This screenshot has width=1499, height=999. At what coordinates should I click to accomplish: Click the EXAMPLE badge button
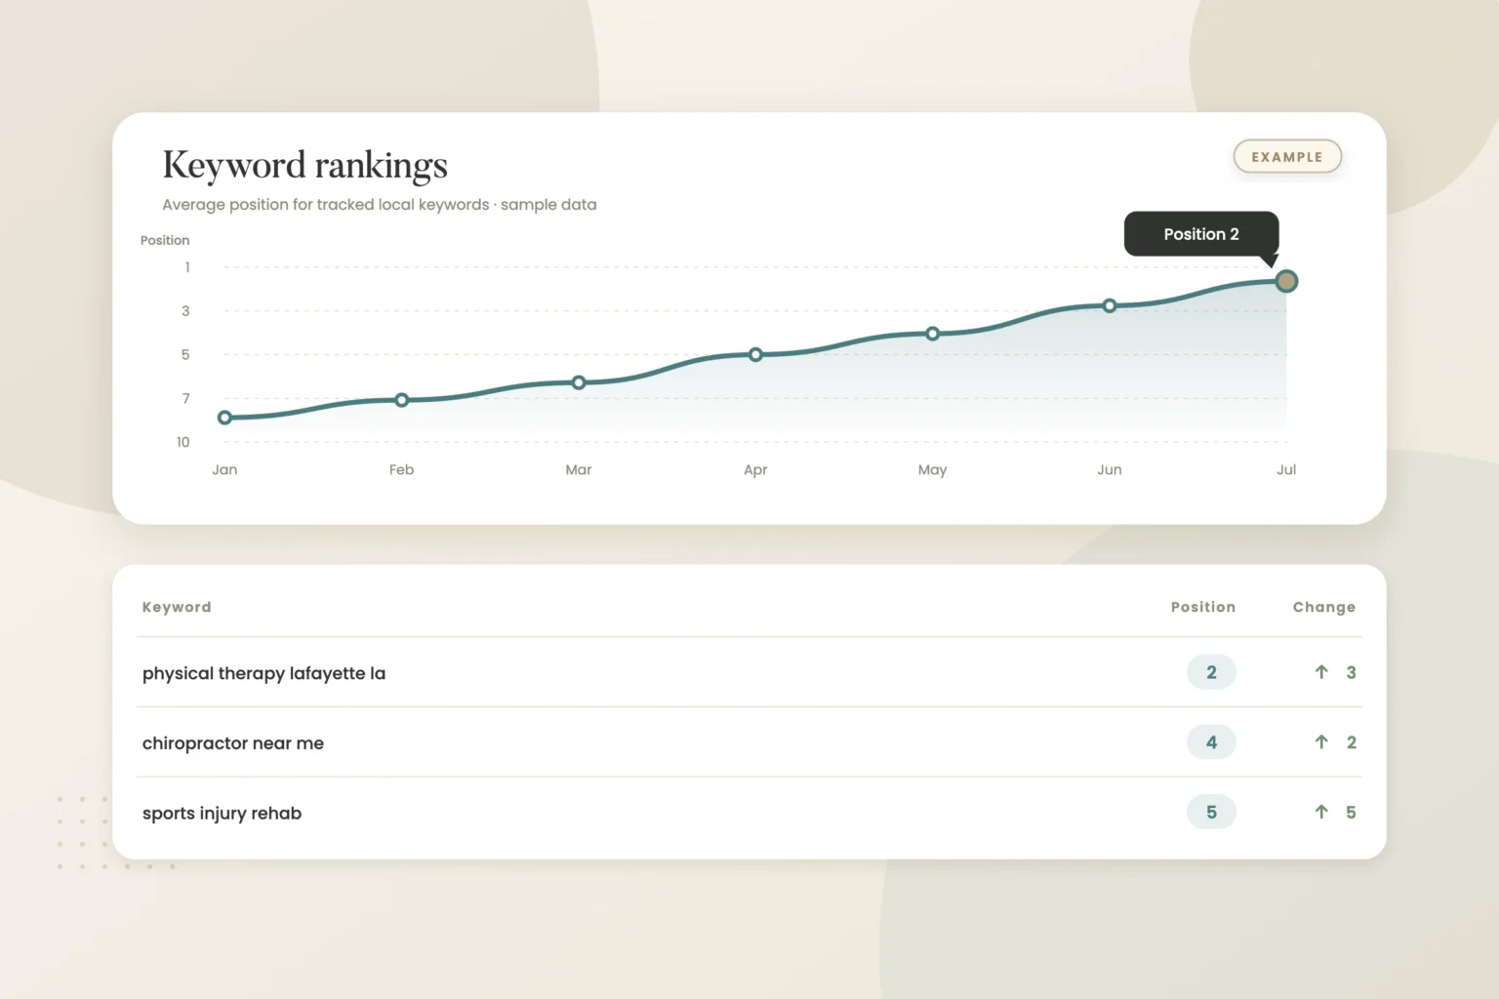click(1287, 157)
